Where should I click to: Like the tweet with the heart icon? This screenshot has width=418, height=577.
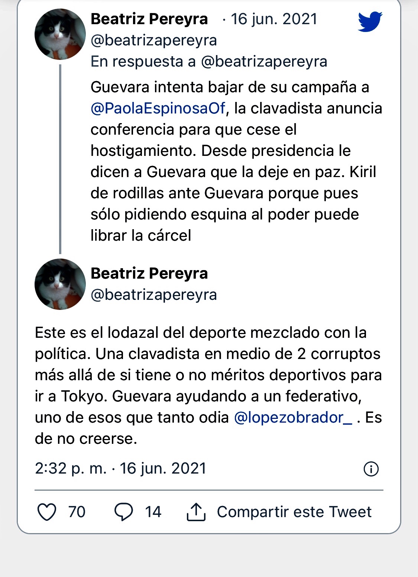pyautogui.click(x=47, y=512)
